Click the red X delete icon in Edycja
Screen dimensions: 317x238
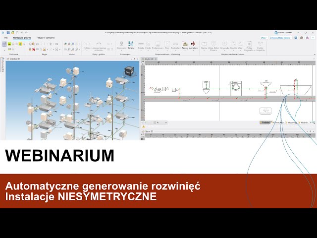pos(34,49)
